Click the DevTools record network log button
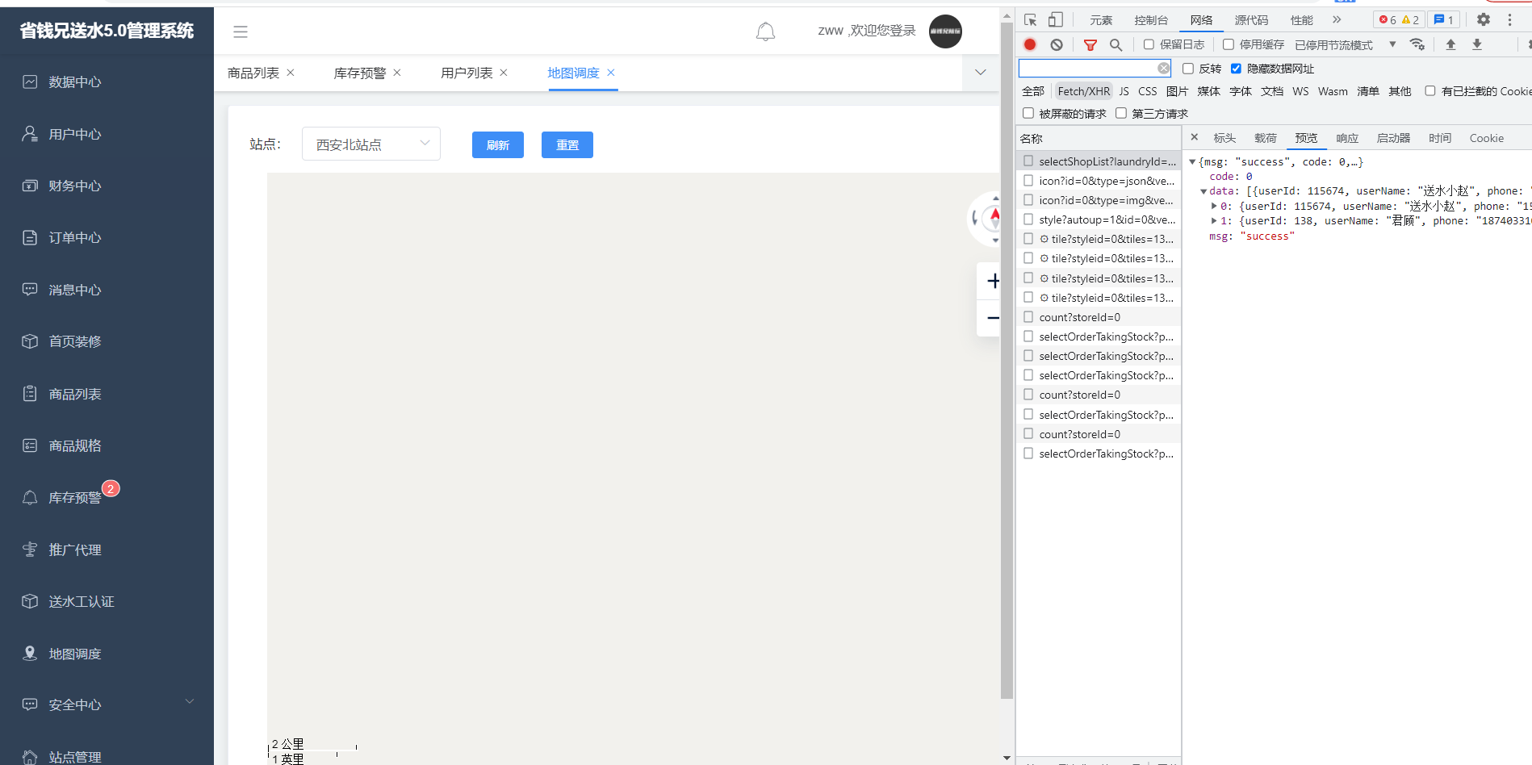The width and height of the screenshot is (1532, 765). click(x=1030, y=44)
